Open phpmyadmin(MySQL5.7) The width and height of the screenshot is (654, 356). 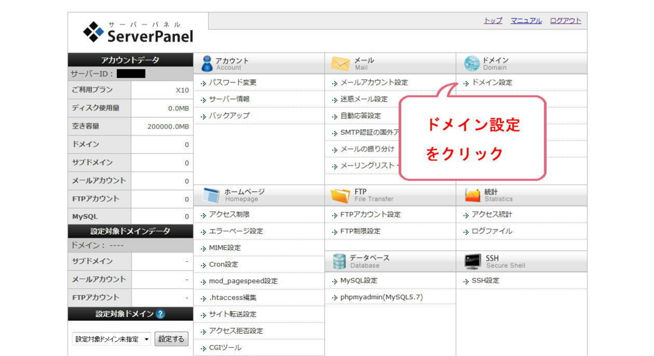[381, 297]
